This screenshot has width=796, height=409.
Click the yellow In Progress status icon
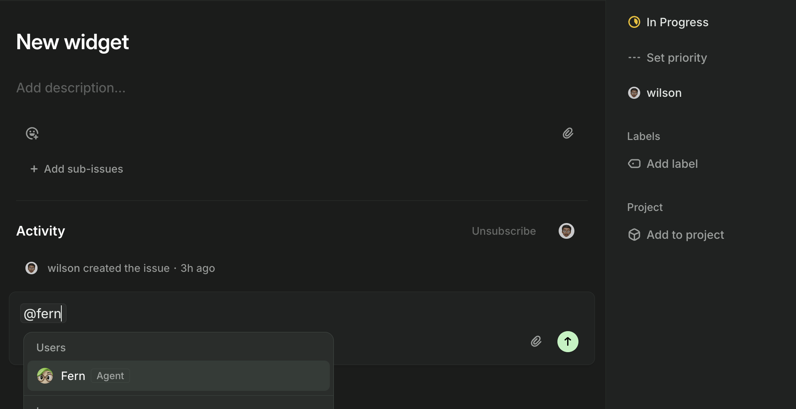pyautogui.click(x=634, y=22)
